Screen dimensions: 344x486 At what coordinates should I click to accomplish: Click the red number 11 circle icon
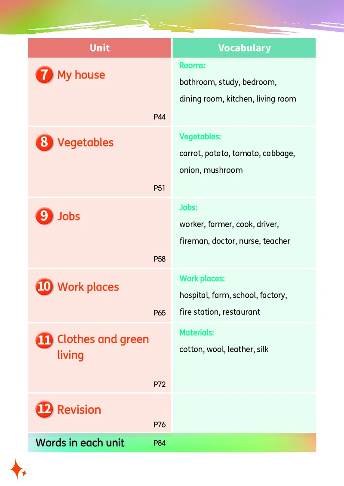click(44, 340)
